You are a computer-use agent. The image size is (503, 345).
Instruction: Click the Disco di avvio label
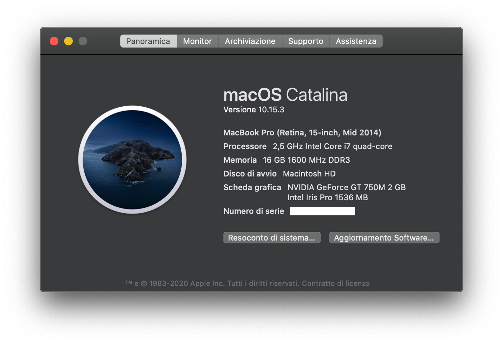click(250, 174)
